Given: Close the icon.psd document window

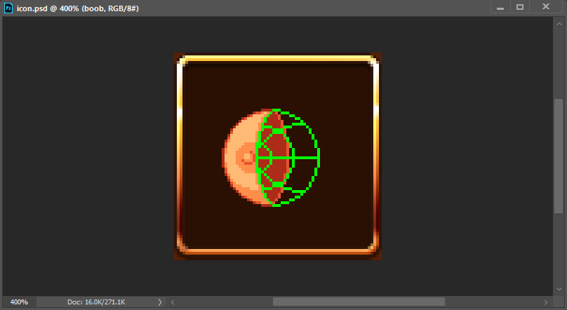Looking at the screenshot, I should [545, 7].
